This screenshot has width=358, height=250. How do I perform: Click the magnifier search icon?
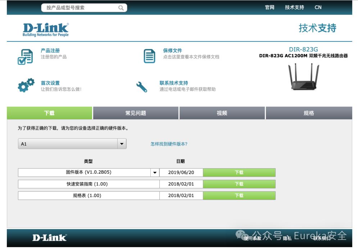(121, 8)
